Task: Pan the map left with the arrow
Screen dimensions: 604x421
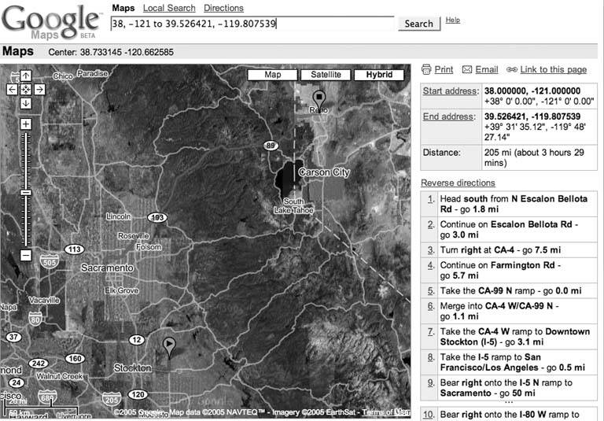Action: [x=12, y=90]
